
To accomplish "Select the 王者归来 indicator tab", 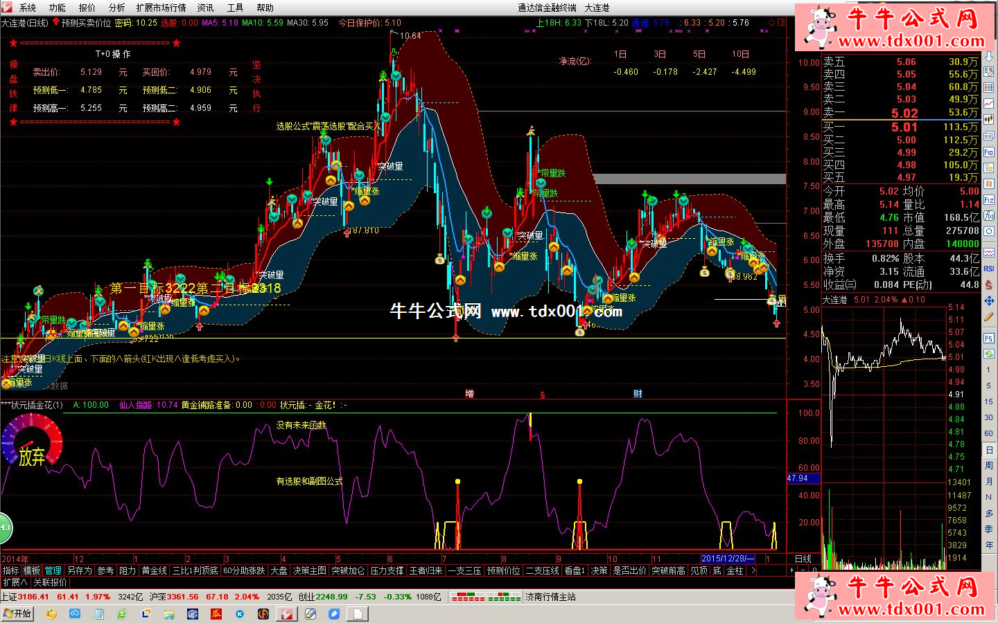I will pos(426,570).
